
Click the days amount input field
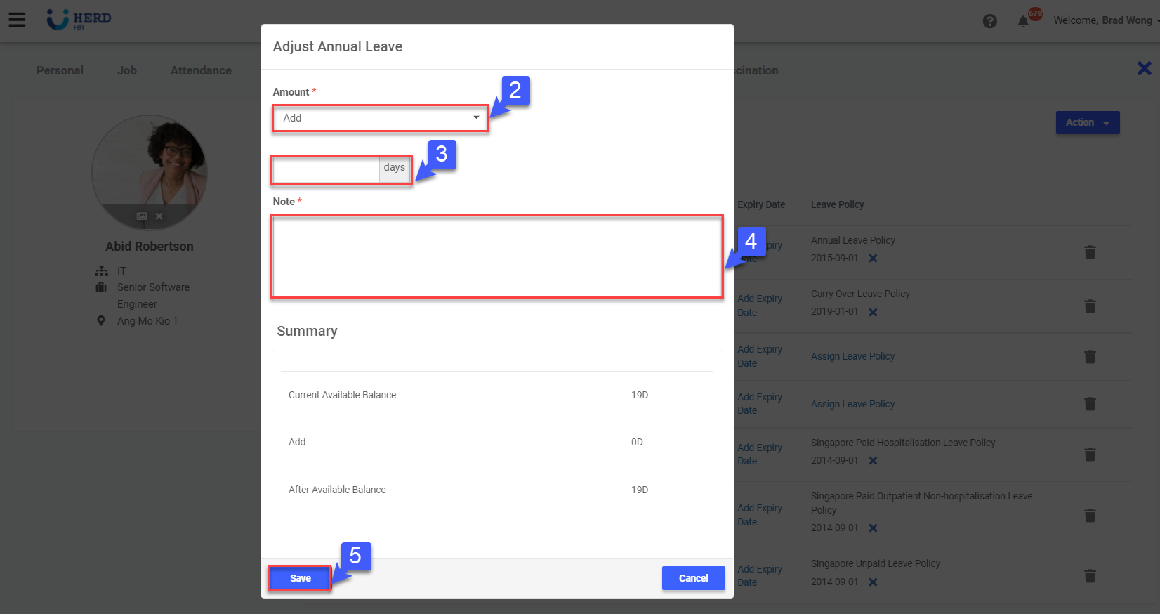[x=327, y=170]
